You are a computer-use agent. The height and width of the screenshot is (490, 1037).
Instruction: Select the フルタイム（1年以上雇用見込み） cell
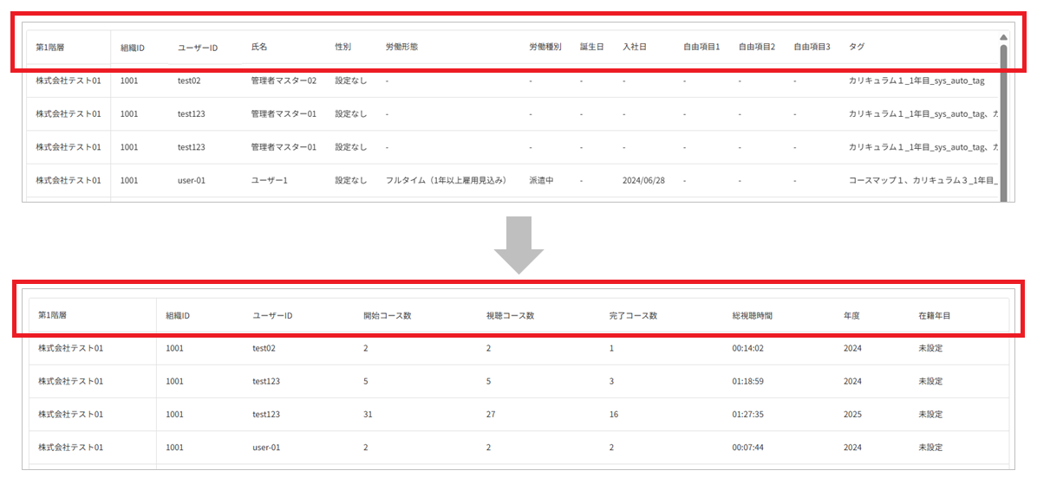pos(447,179)
